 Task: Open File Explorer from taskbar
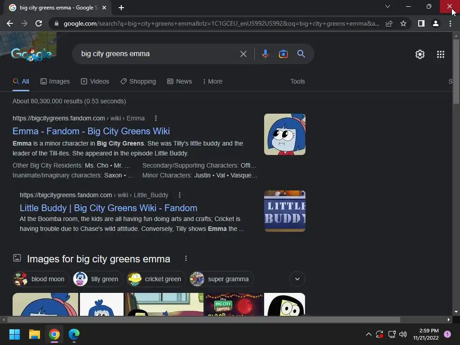tap(34, 334)
